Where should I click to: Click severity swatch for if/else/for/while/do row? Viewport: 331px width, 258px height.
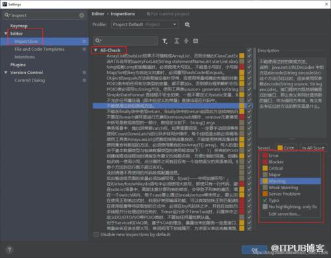[x=242, y=184]
